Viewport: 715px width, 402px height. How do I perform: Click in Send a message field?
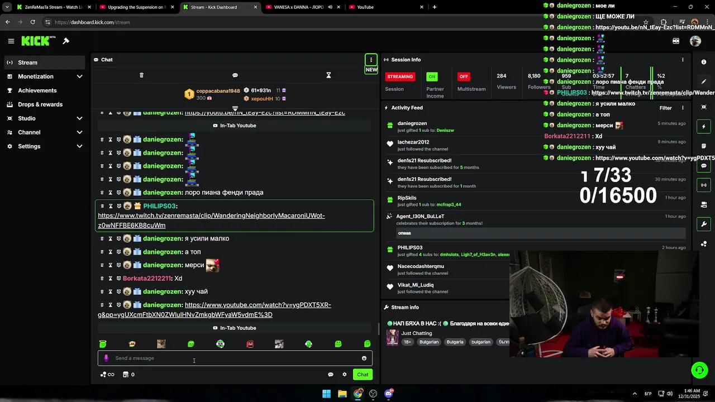[x=235, y=358]
